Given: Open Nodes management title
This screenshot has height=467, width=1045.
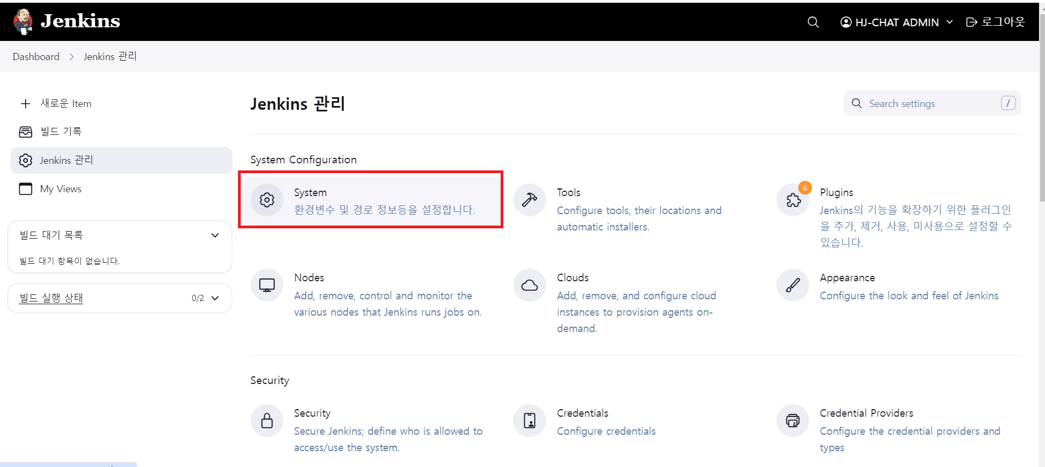Looking at the screenshot, I should pos(309,277).
